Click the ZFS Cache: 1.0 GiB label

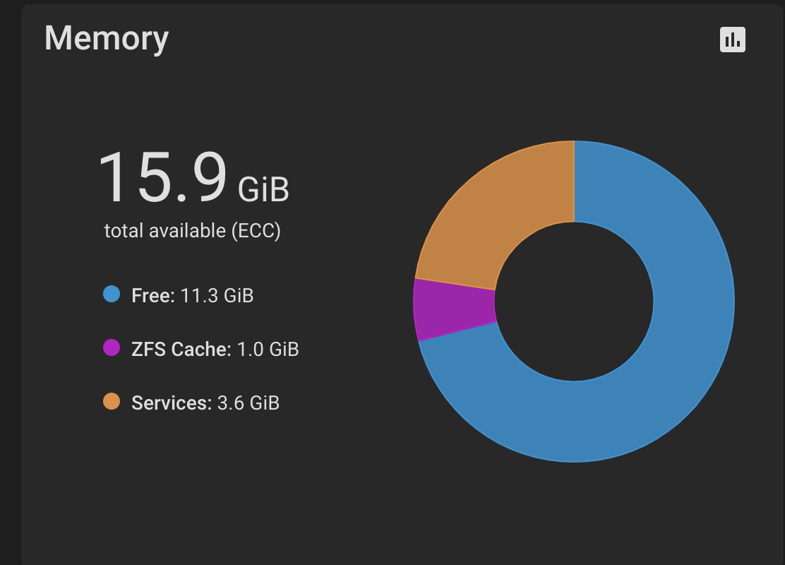(x=215, y=349)
